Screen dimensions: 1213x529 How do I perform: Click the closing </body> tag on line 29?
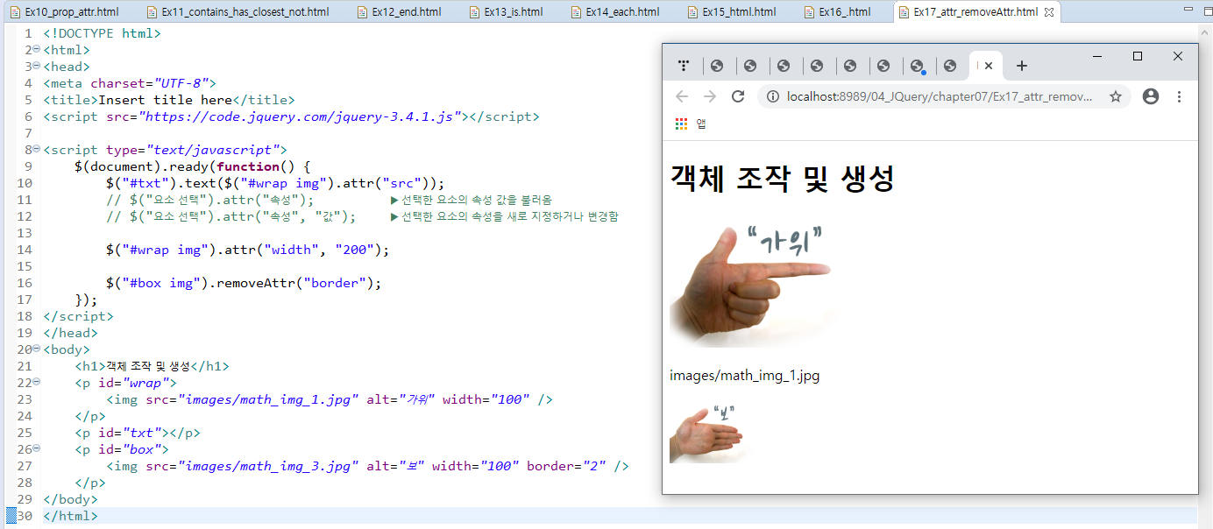(71, 499)
